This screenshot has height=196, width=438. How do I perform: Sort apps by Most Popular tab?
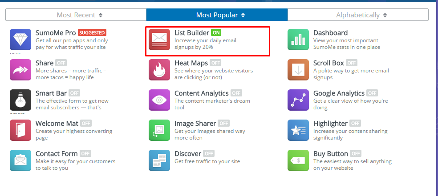tap(217, 15)
